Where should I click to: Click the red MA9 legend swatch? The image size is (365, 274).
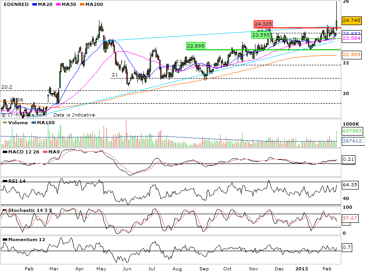(45, 152)
